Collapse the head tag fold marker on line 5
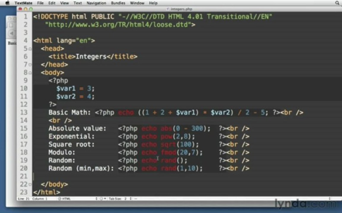The height and width of the screenshot is (213, 342). [30, 49]
